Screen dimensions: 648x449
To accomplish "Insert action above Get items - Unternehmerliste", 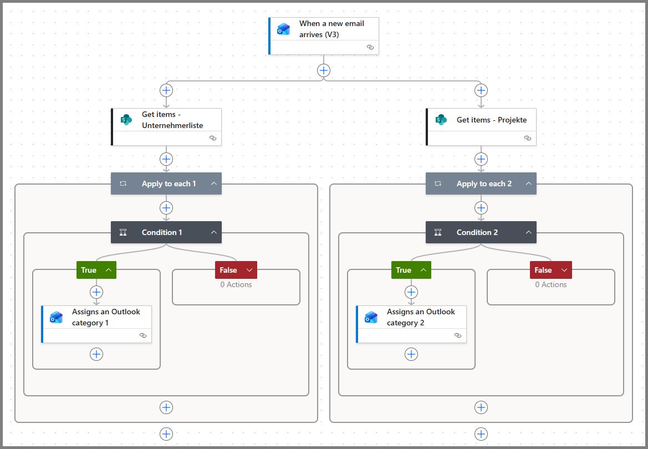I will (166, 90).
